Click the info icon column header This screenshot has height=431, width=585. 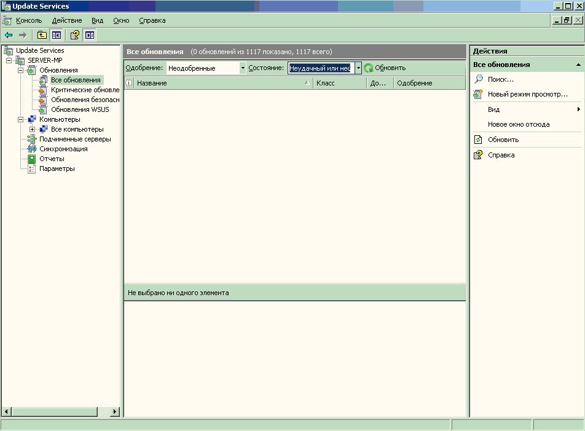[x=128, y=83]
